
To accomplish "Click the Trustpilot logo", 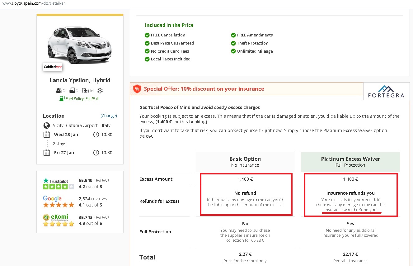I will [x=55, y=181].
